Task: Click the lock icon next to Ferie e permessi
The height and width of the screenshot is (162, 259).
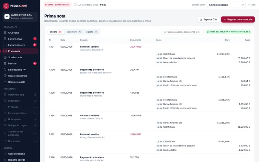Action: [x=35, y=113]
